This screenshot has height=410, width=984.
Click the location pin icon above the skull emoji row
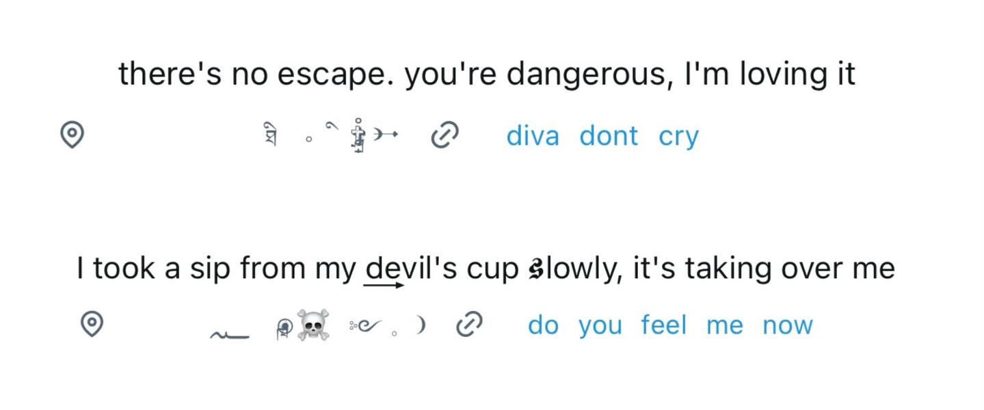point(92,323)
